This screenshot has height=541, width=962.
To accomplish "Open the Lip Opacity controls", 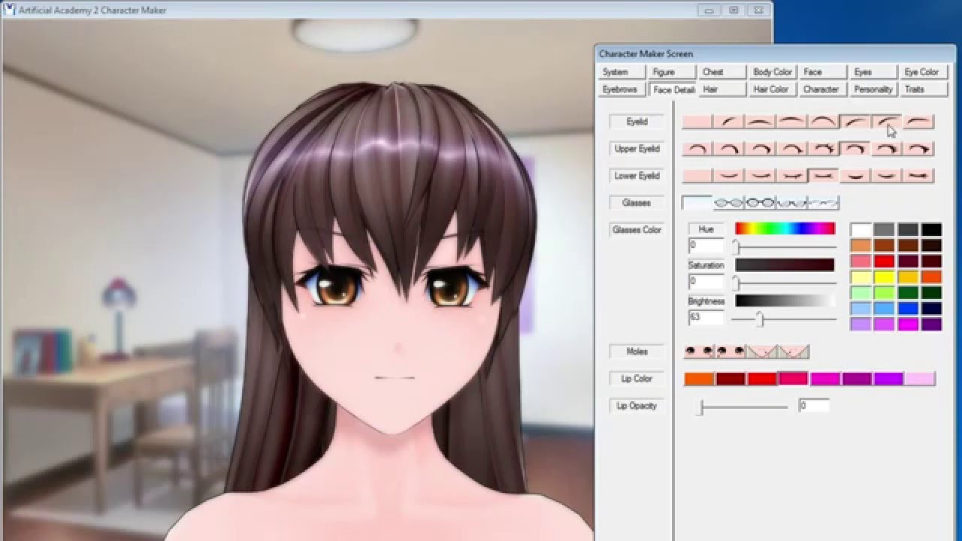I will tap(637, 405).
